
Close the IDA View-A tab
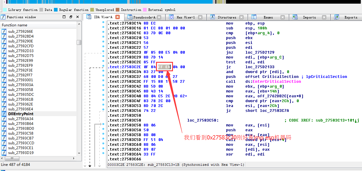[x=118, y=17]
